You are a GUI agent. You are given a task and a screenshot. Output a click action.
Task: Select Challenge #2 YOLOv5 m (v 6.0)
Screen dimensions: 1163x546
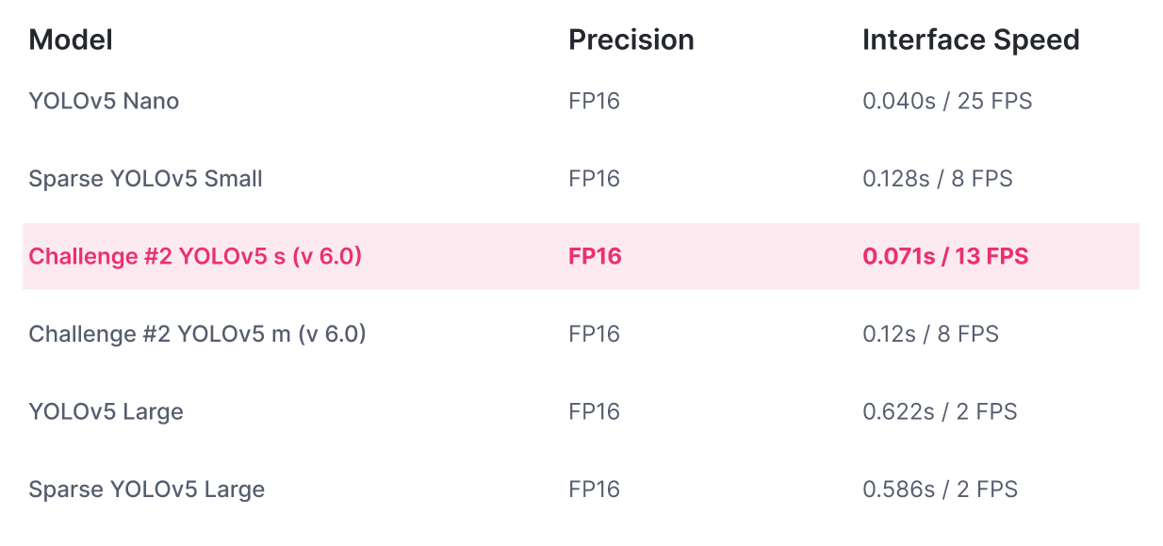197,334
